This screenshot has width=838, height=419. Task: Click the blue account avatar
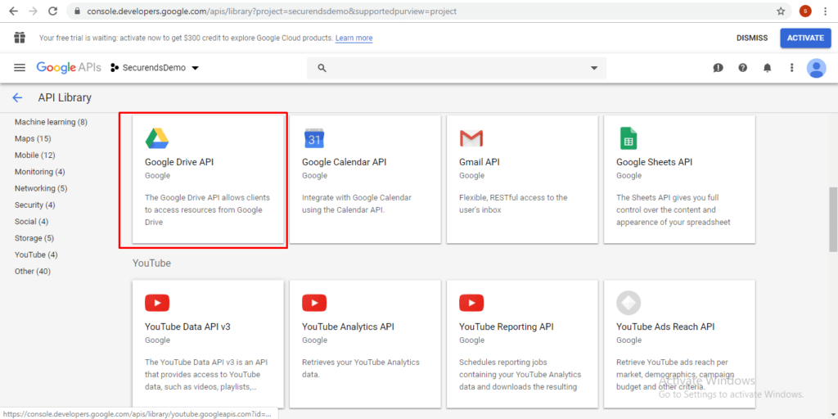point(816,68)
